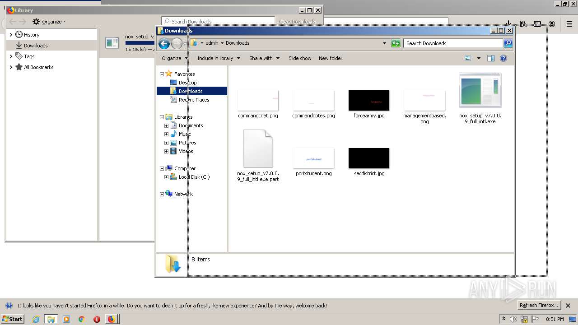Select nox_setup_v7.0.0.9_full_intl.exe file
Viewport: 578px width, 325px height.
tap(480, 99)
